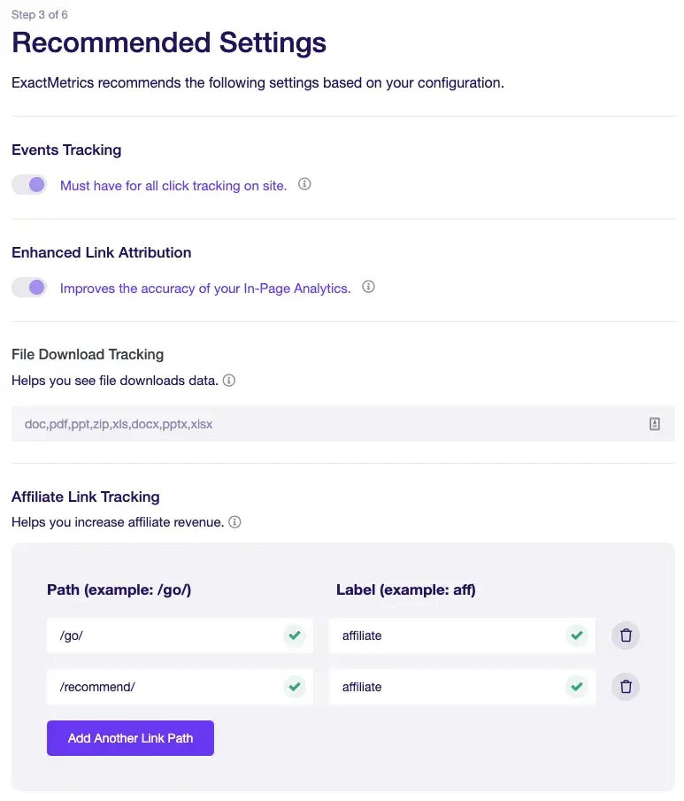The image size is (684, 801).
Task: Click the /go/ path input field
Action: [x=164, y=635]
